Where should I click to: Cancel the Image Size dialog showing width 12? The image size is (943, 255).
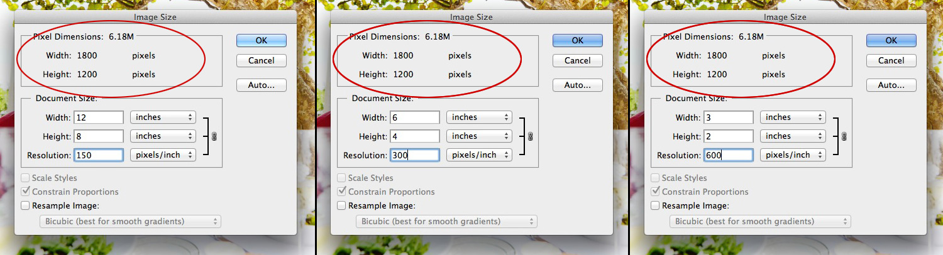pyautogui.click(x=262, y=61)
